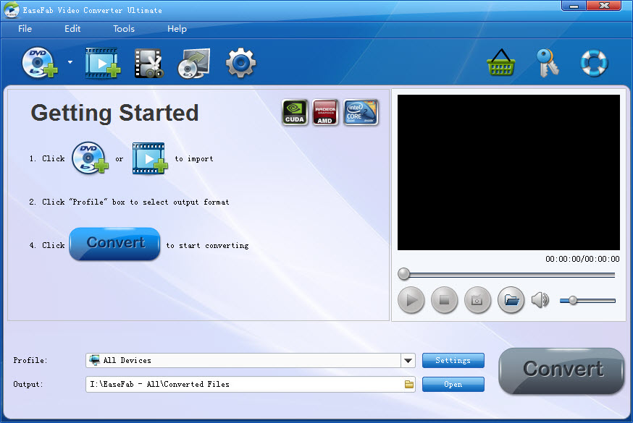Image resolution: width=633 pixels, height=423 pixels.
Task: Minimize the EaseFab window
Action: pos(574,6)
